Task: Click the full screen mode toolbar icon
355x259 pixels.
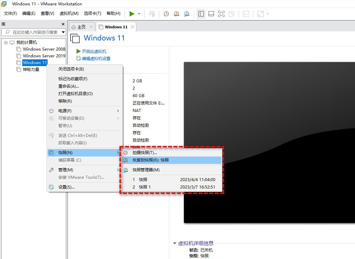Action: (221, 14)
